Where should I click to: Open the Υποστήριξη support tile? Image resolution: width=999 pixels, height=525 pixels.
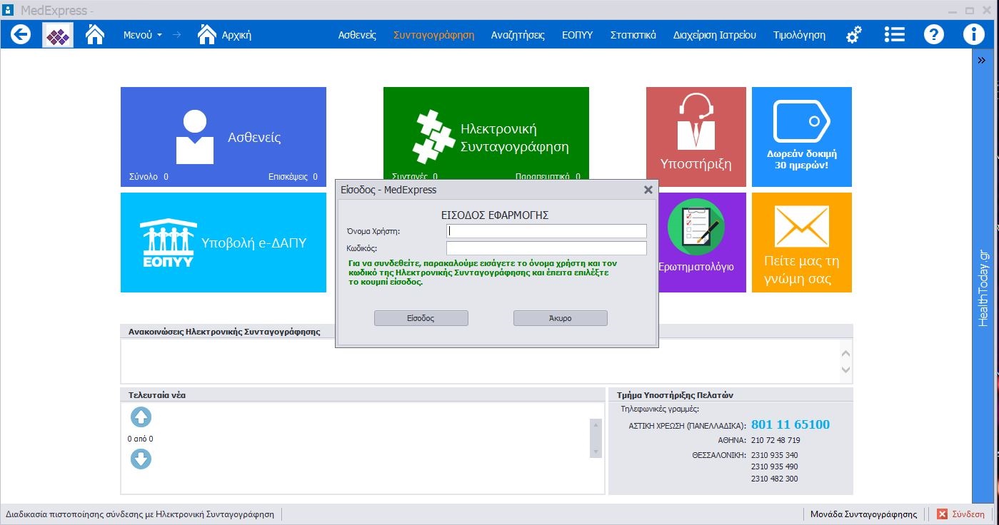pyautogui.click(x=696, y=137)
